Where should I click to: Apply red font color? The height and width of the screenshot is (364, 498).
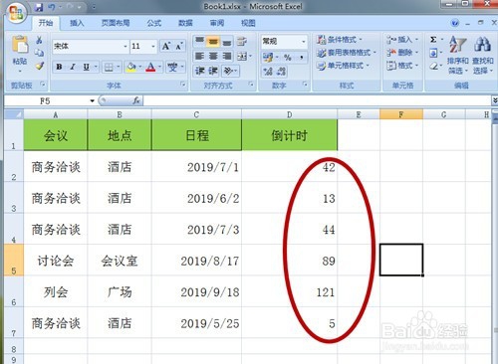(x=150, y=68)
